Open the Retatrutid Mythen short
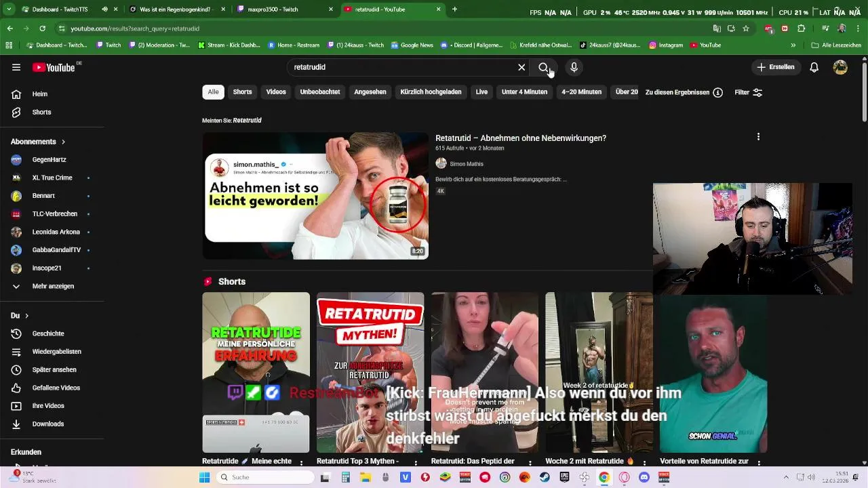 tap(370, 372)
